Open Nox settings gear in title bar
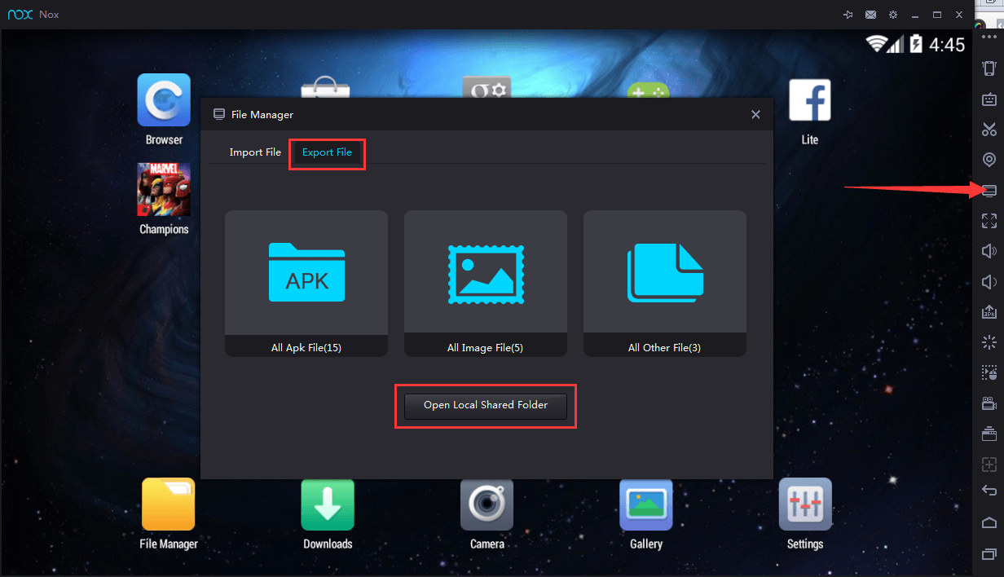Image resolution: width=1004 pixels, height=577 pixels. 892,14
